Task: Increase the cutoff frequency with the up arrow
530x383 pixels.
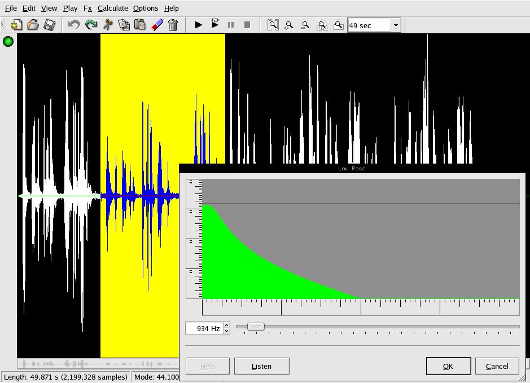Action: (x=226, y=325)
